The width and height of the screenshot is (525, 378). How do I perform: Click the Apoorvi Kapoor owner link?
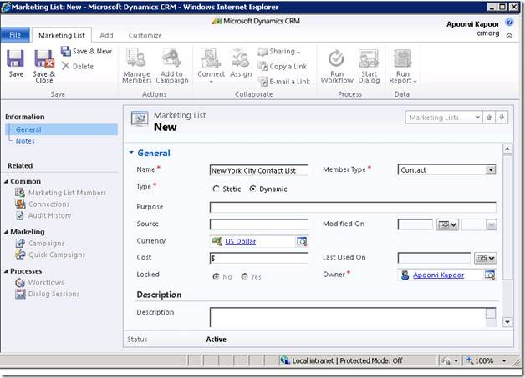pyautogui.click(x=440, y=275)
